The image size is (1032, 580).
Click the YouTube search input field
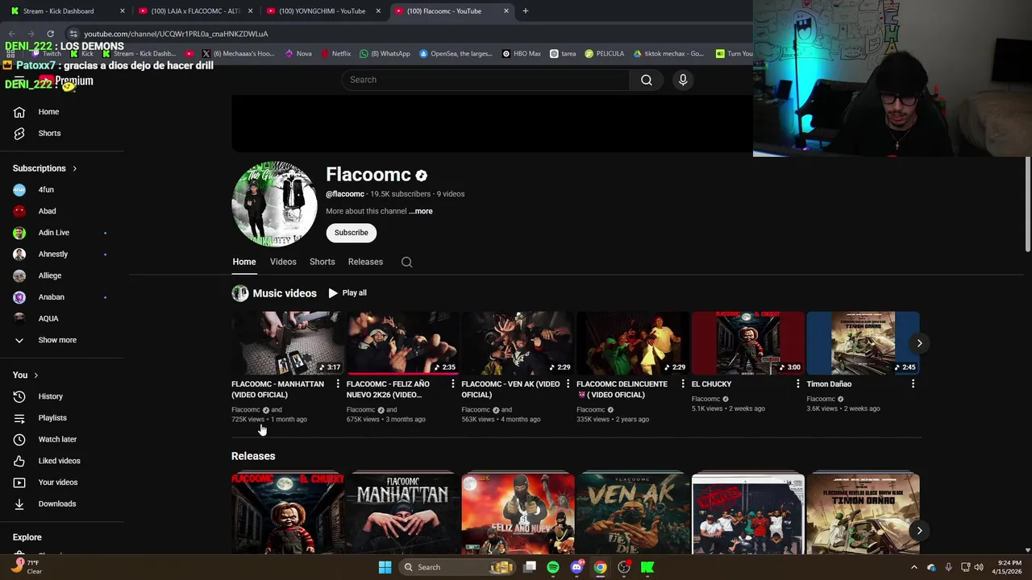click(x=486, y=80)
